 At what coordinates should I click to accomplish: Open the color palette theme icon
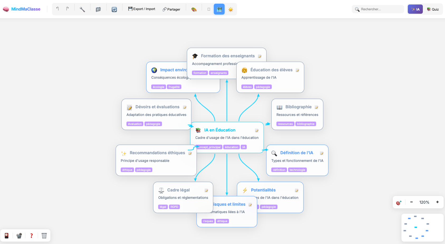[194, 9]
